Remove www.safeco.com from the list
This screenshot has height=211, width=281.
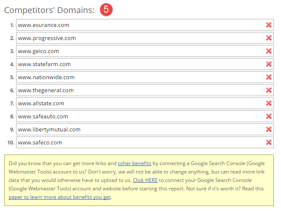tap(268, 142)
